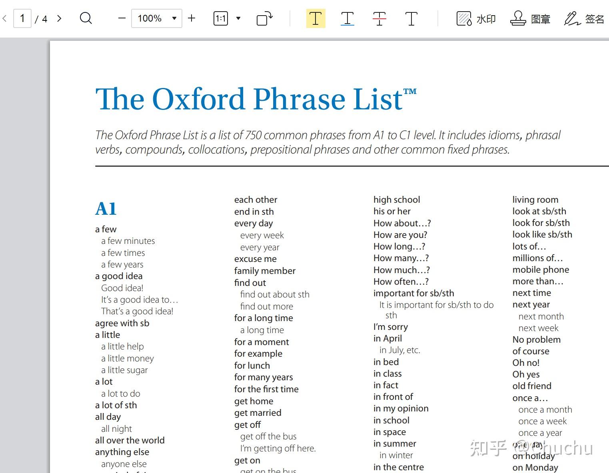609x473 pixels.
Task: Rotate the page with rotate icon
Action: [264, 18]
